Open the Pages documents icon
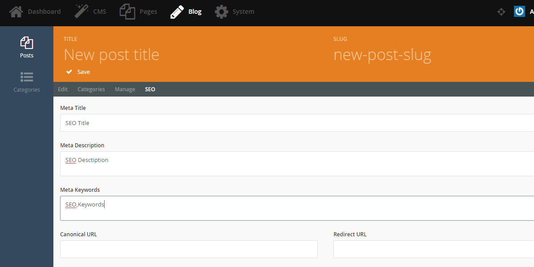Screen dimensions: 534x267 pos(127,12)
